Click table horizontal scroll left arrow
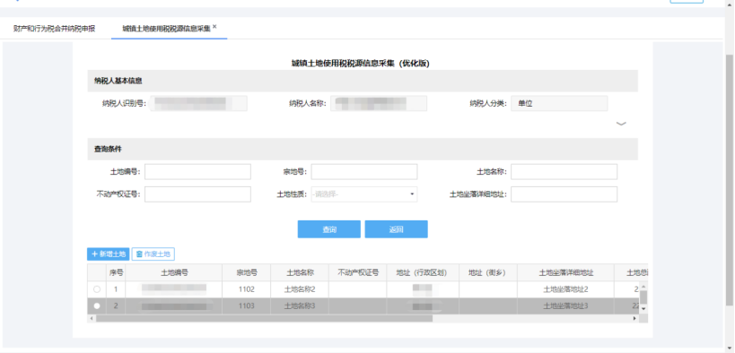The image size is (735, 353). (91, 318)
